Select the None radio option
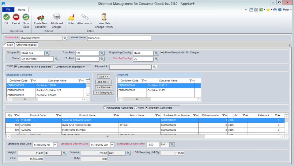 (x=136, y=108)
